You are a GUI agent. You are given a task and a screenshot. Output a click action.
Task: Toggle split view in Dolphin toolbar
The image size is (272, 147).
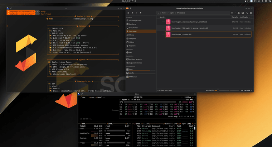pyautogui.click(x=243, y=13)
